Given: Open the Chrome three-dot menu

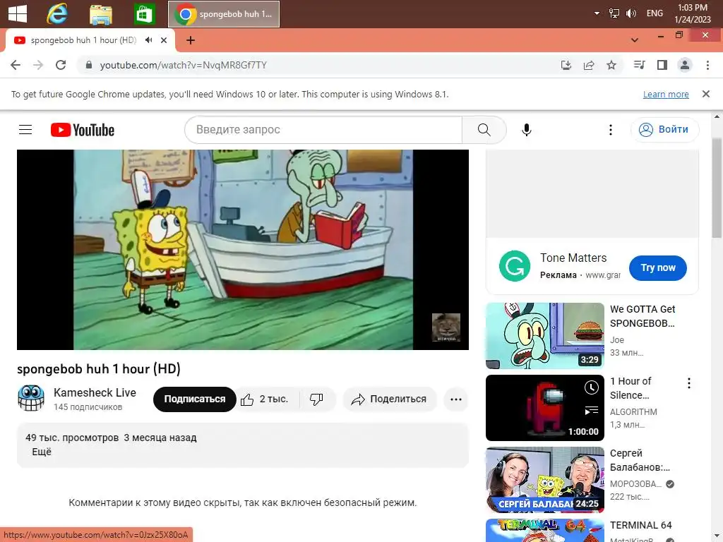Looking at the screenshot, I should pyautogui.click(x=707, y=65).
